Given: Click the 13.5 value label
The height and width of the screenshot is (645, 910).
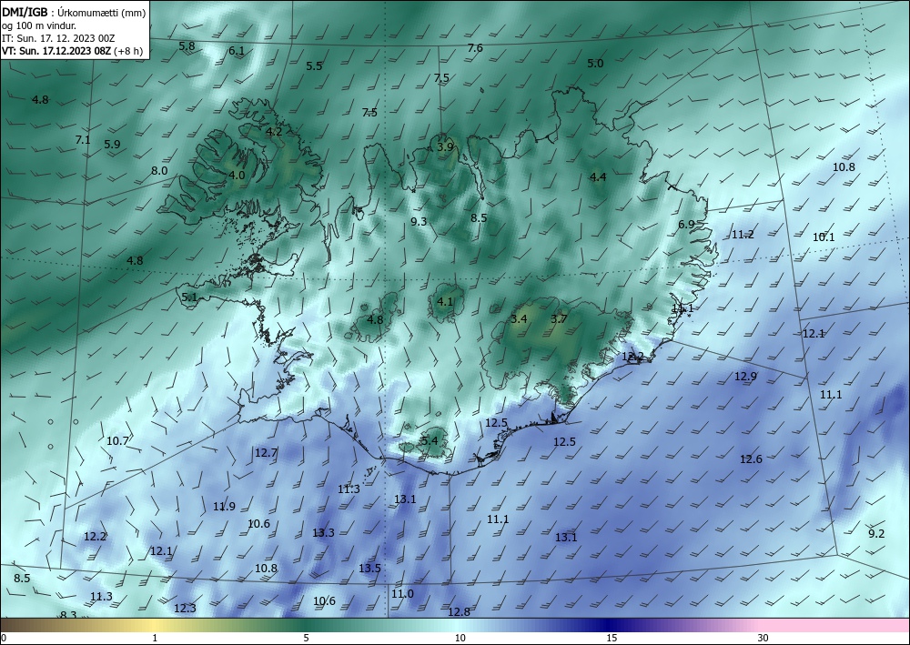Looking at the screenshot, I should click(369, 569).
